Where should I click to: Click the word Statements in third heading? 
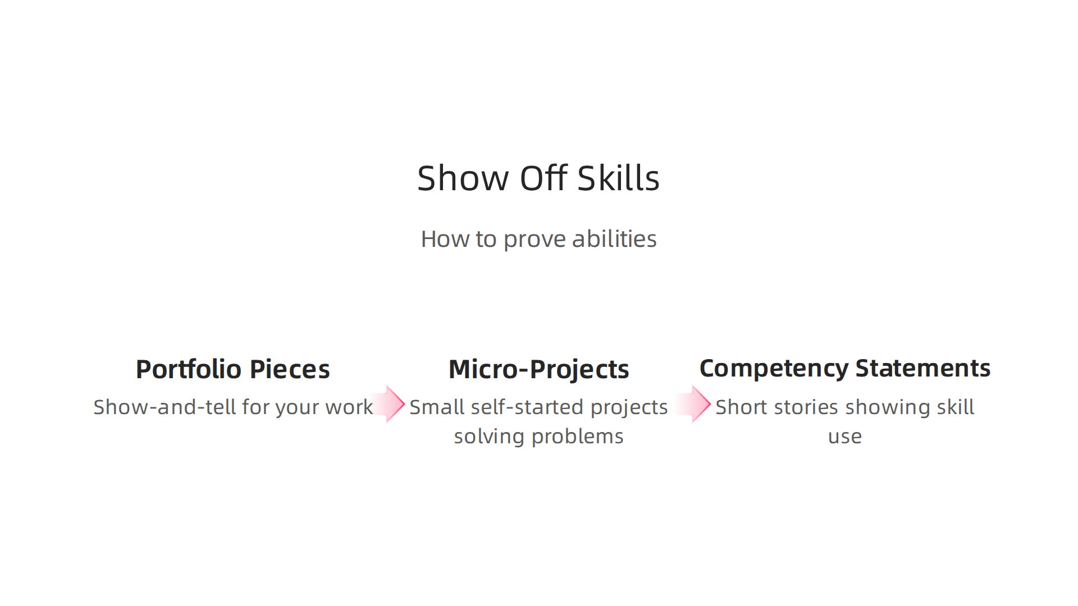click(923, 368)
